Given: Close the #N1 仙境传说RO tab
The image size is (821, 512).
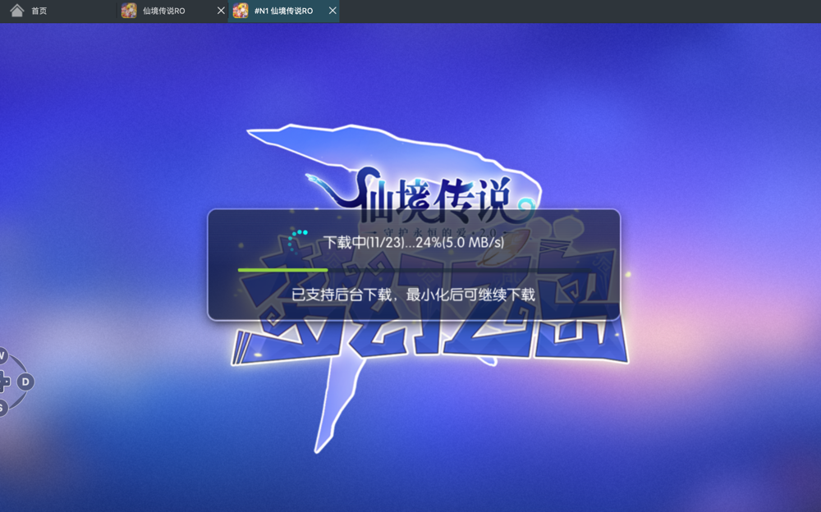Looking at the screenshot, I should (333, 11).
